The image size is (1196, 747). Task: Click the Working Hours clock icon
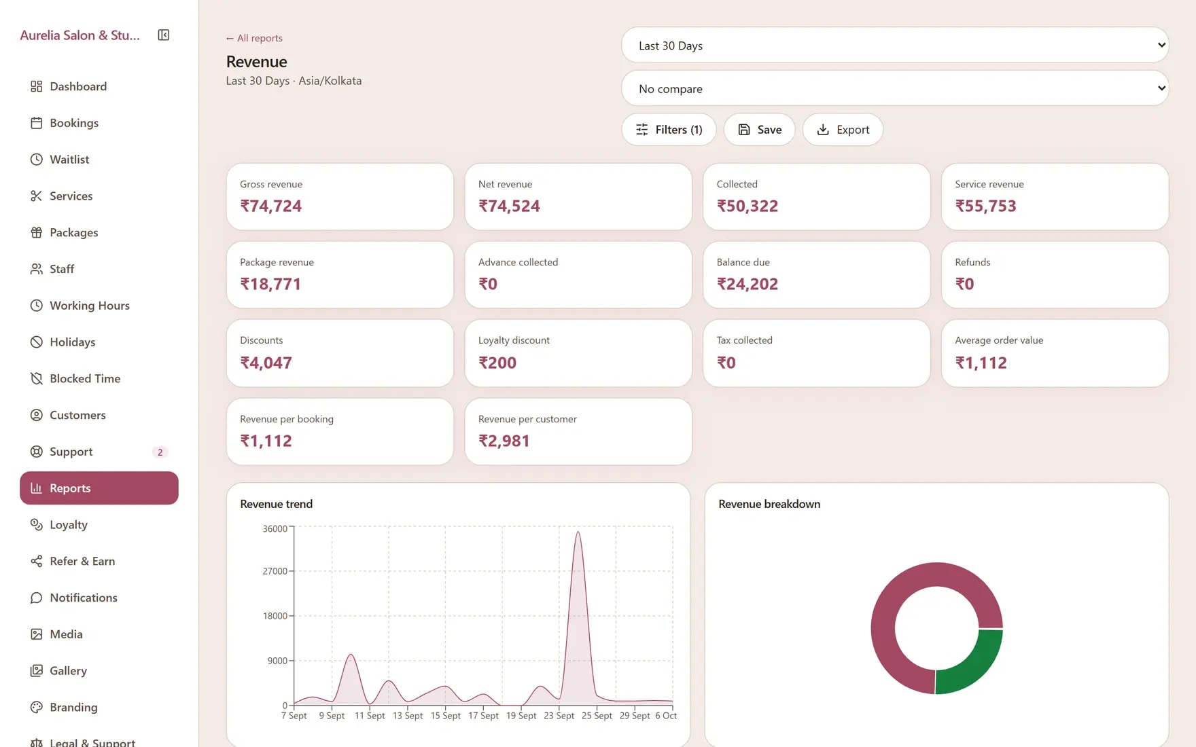point(36,306)
